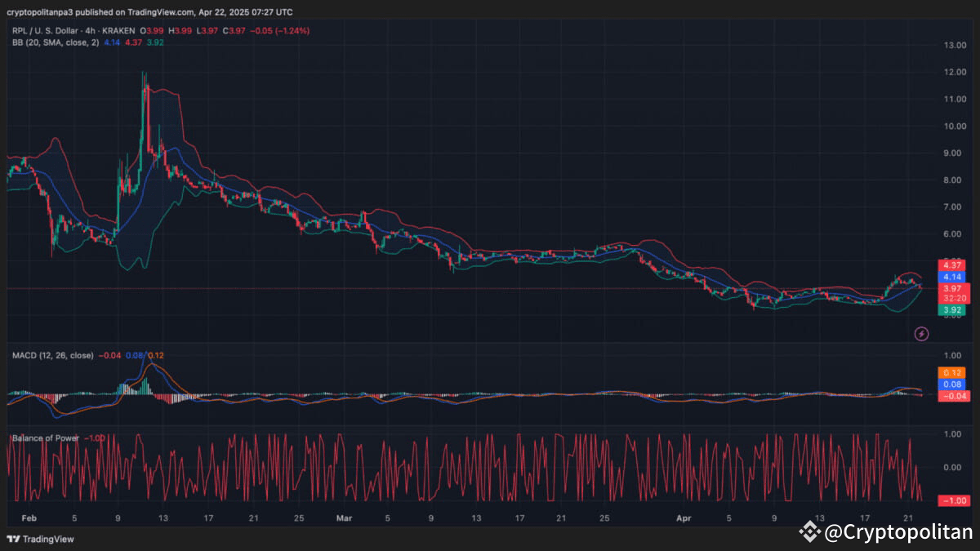This screenshot has width=980, height=551.
Task: Click the TradingView.com link in the header
Action: [x=159, y=11]
